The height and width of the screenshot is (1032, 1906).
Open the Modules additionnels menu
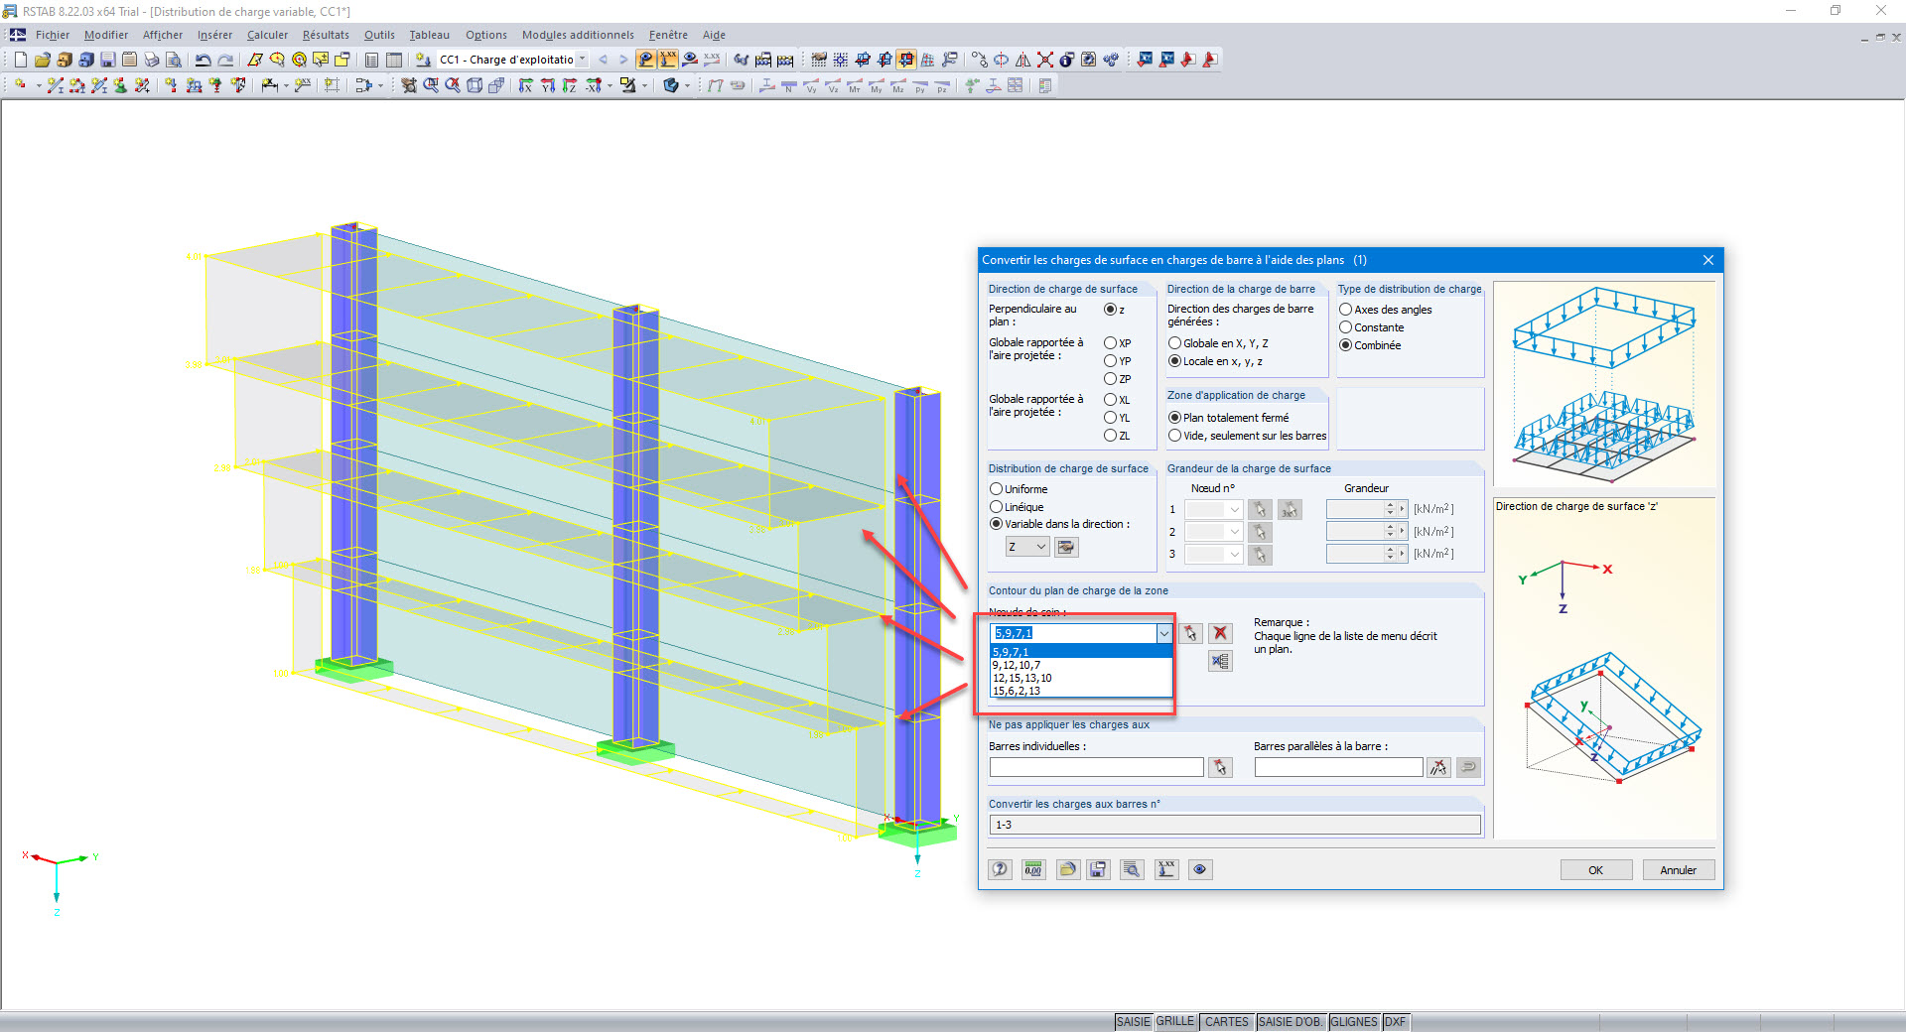pos(578,35)
